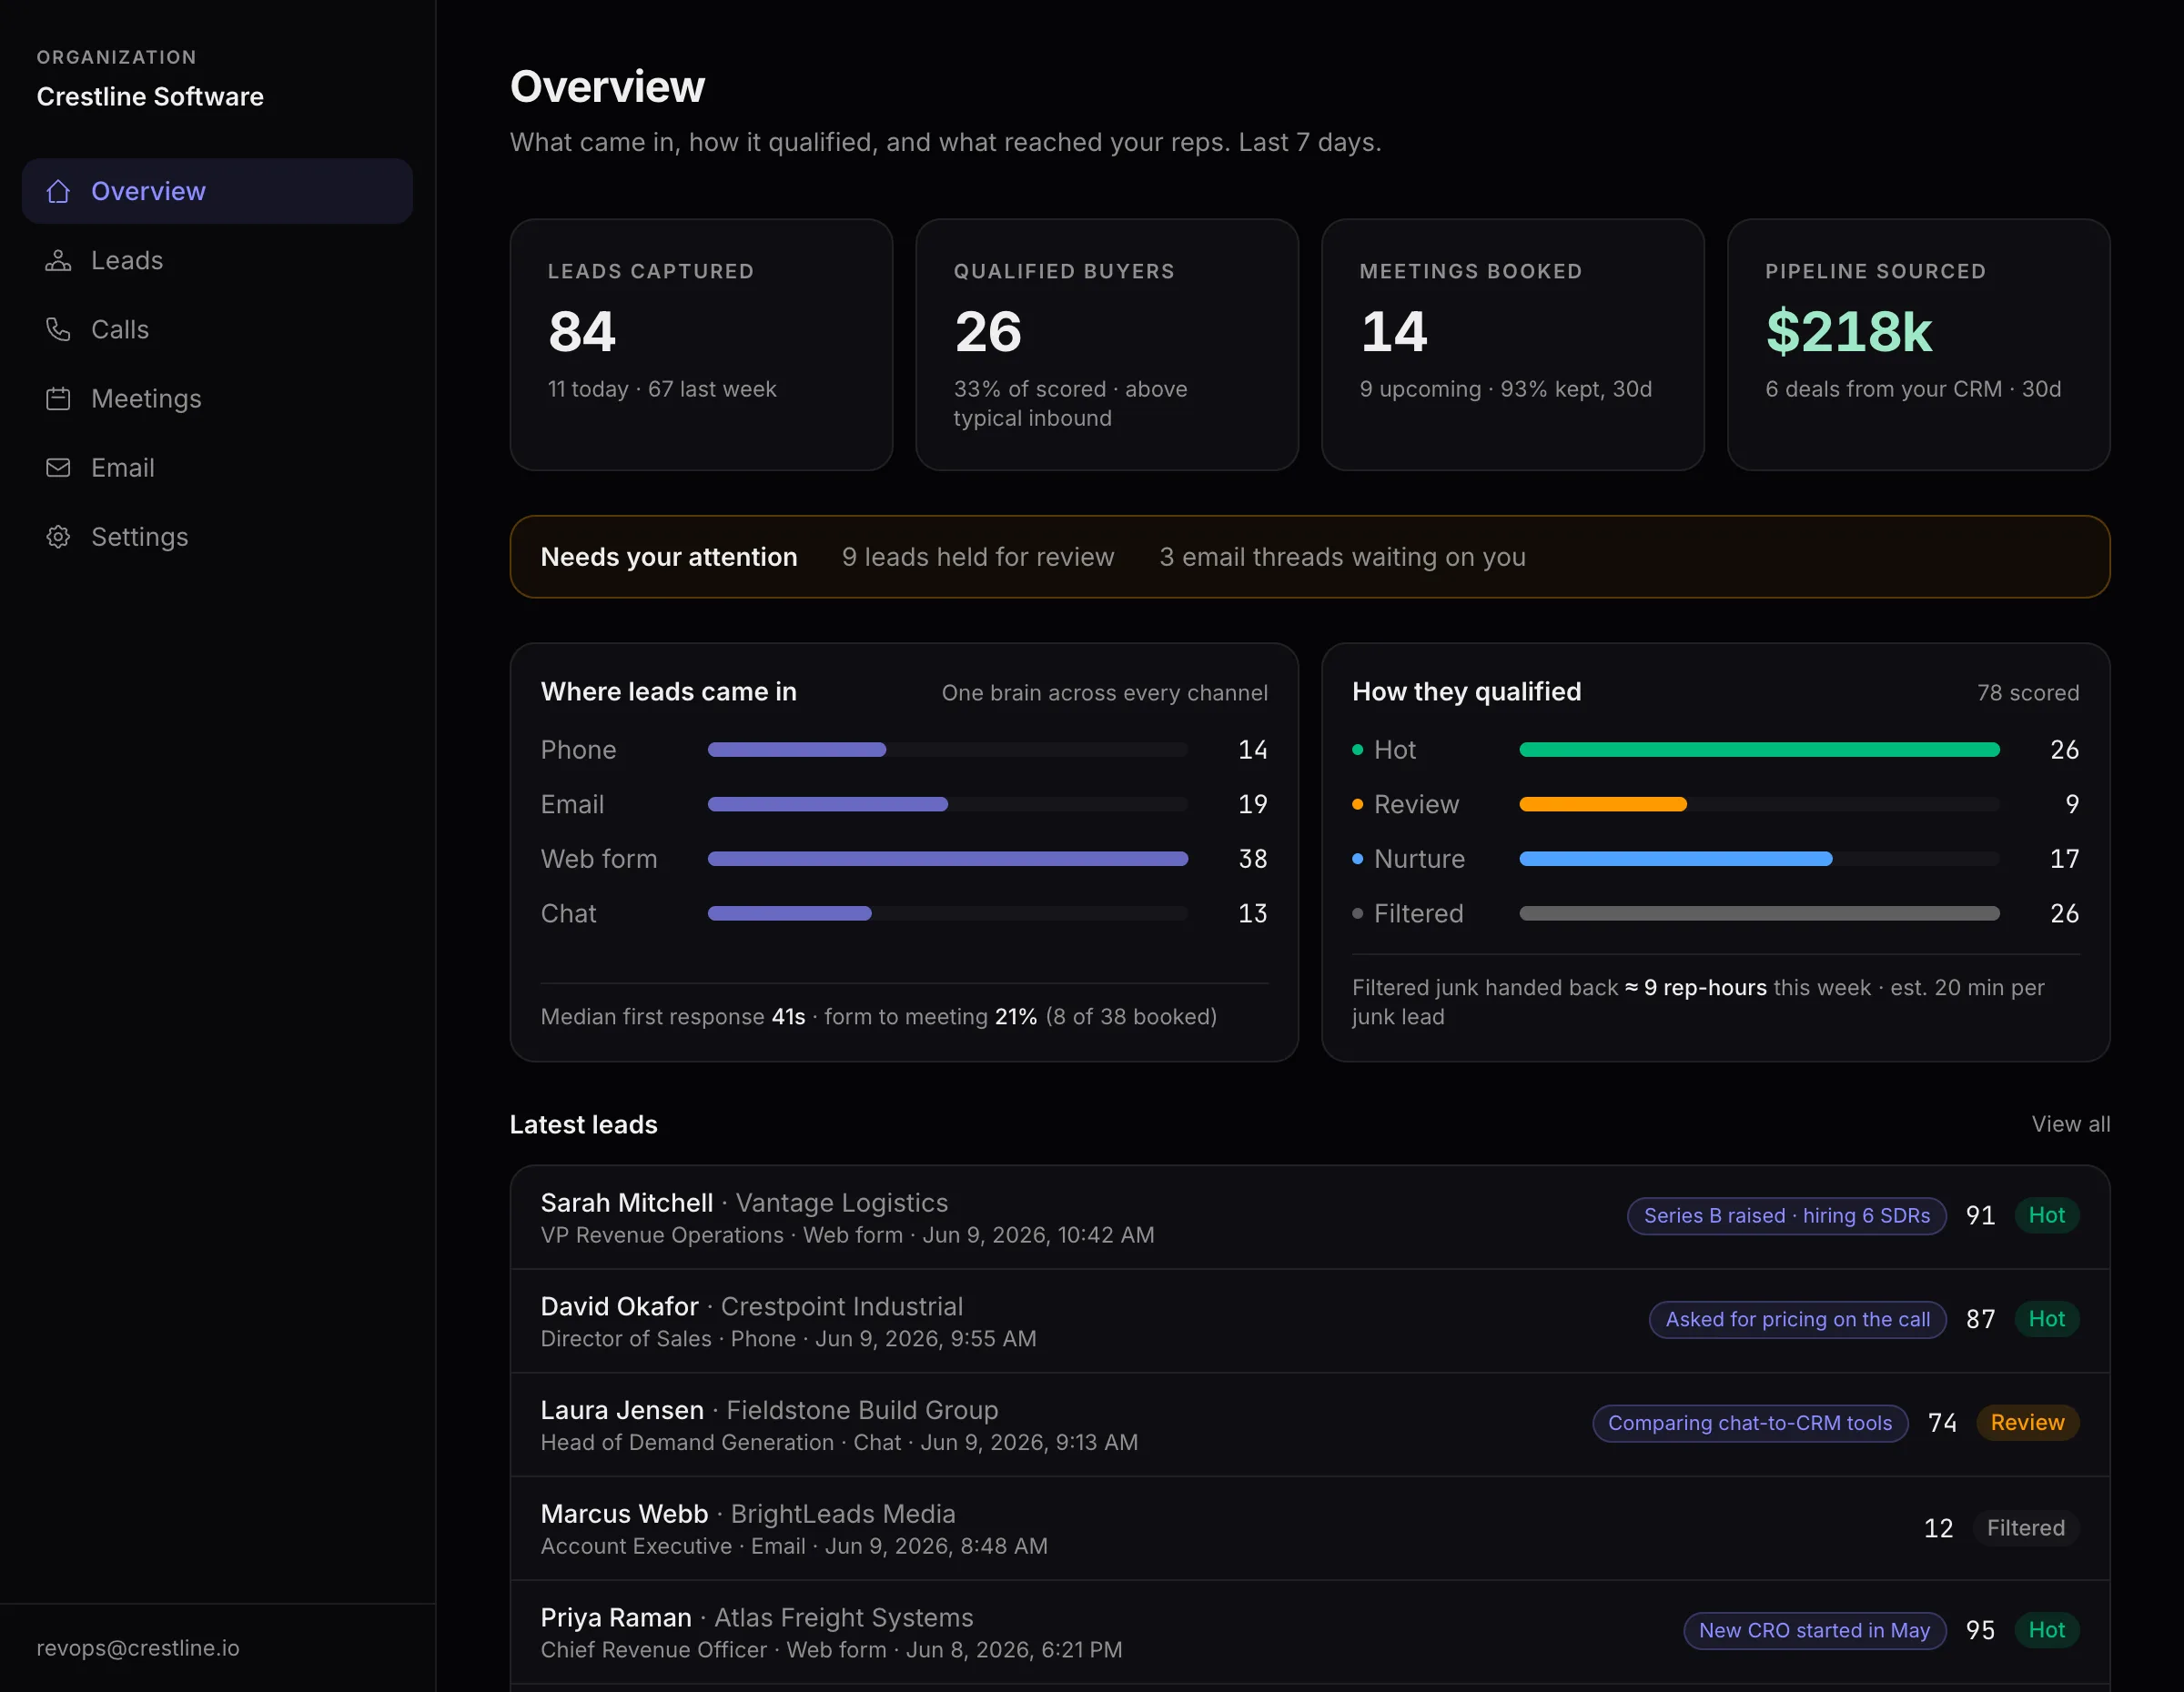This screenshot has height=1692, width=2184.
Task: Click the Calls phone icon
Action: pos(58,328)
